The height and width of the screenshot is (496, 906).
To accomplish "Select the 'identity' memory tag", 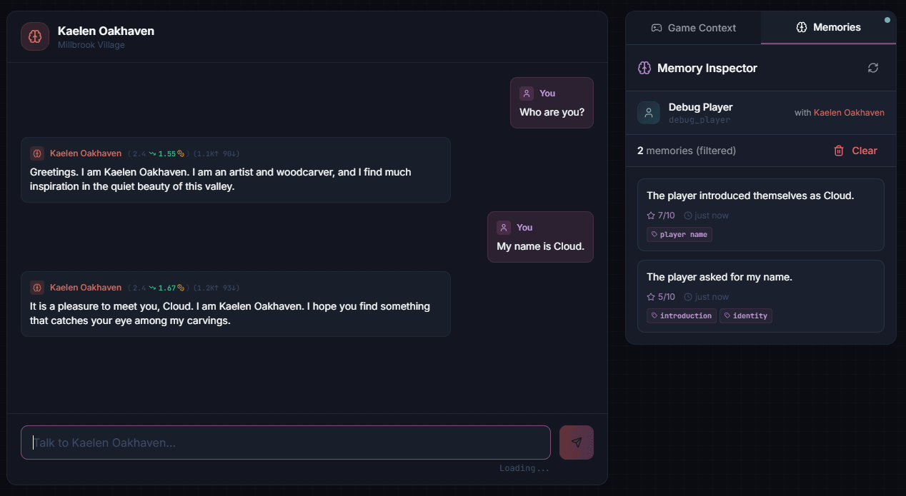I will coord(745,316).
